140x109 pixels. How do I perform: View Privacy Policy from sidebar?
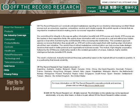[11, 74]
